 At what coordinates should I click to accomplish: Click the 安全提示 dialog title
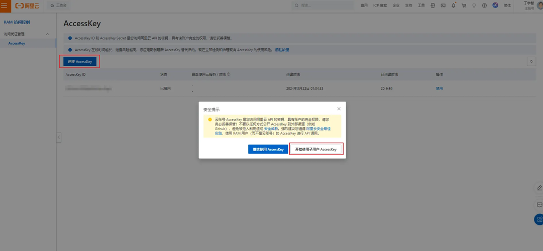(211, 109)
